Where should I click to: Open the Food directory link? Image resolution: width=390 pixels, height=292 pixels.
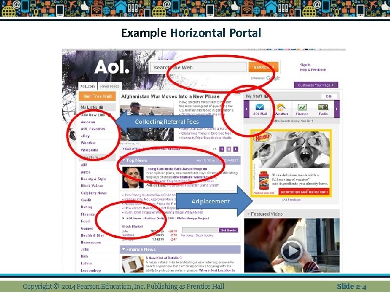85,221
